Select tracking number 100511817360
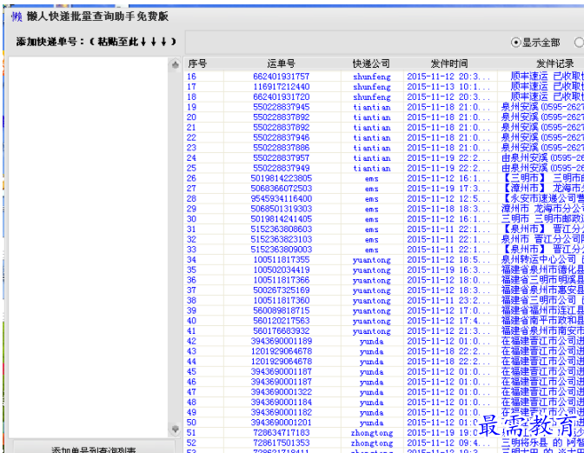The width and height of the screenshot is (584, 453). click(x=282, y=301)
